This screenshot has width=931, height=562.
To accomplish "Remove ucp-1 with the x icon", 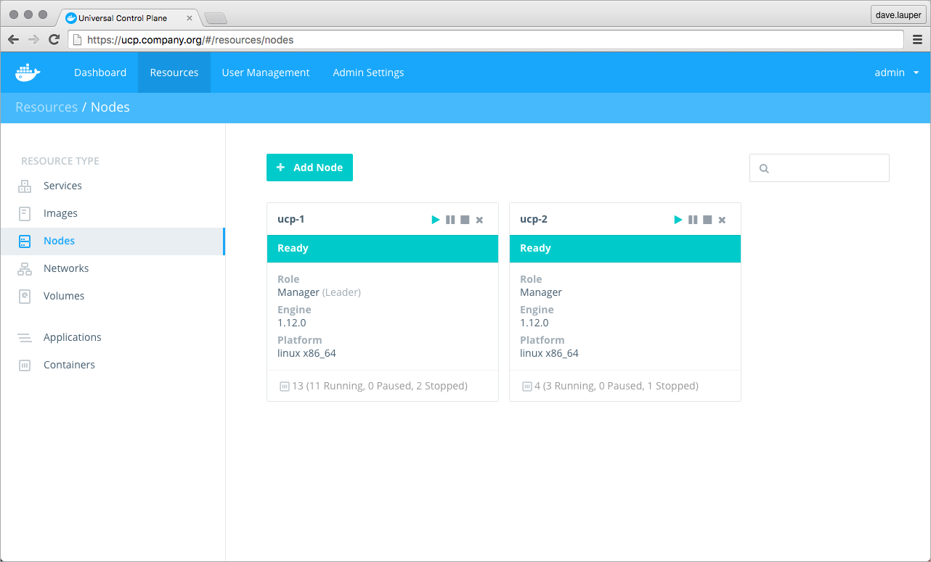I will pos(479,220).
